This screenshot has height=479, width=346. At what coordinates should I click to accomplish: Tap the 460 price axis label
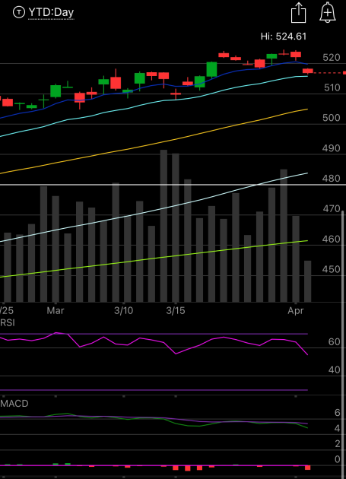pyautogui.click(x=331, y=239)
